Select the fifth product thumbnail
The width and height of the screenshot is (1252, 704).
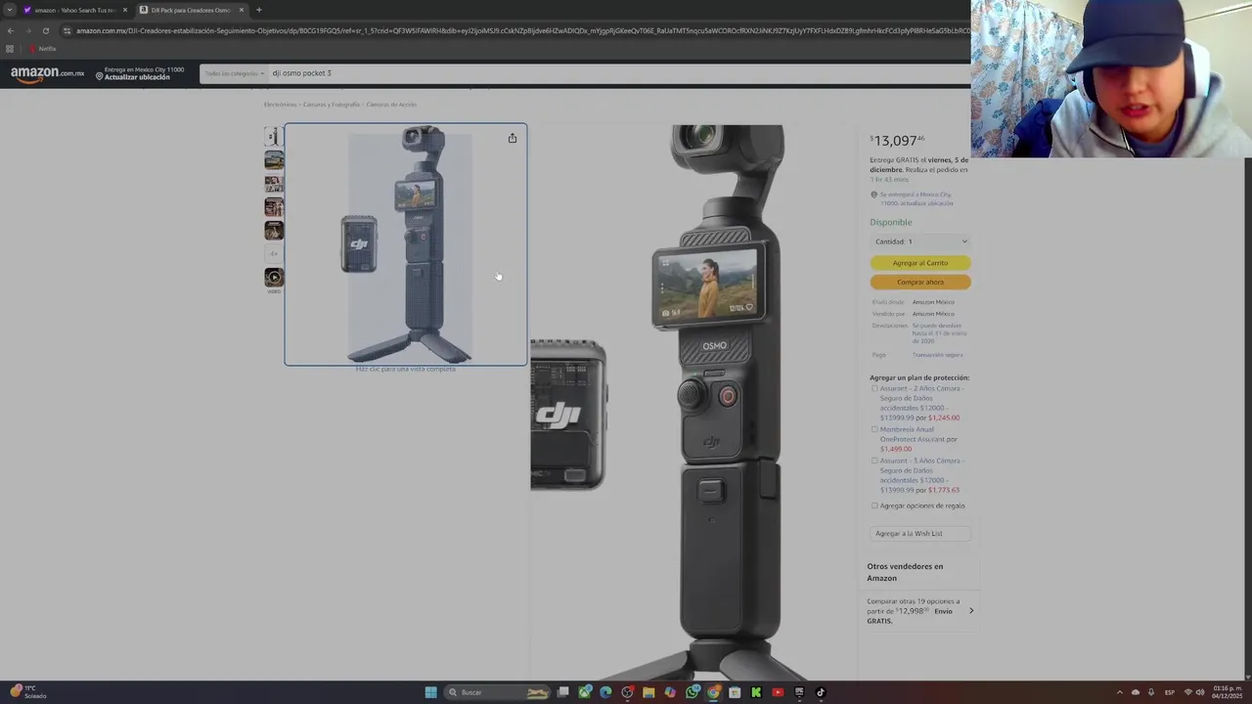[274, 230]
